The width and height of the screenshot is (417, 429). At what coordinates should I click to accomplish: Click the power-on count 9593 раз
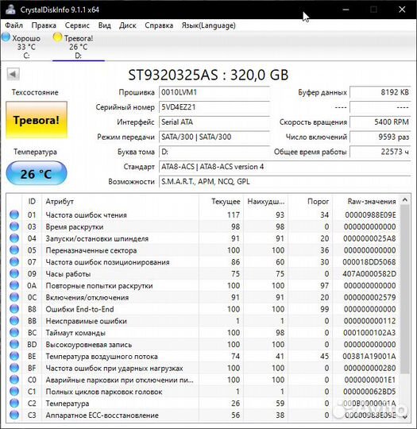[380, 137]
